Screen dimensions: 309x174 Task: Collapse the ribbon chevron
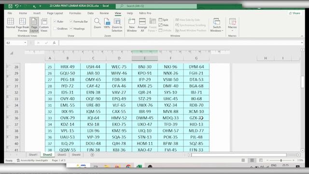click(302, 36)
